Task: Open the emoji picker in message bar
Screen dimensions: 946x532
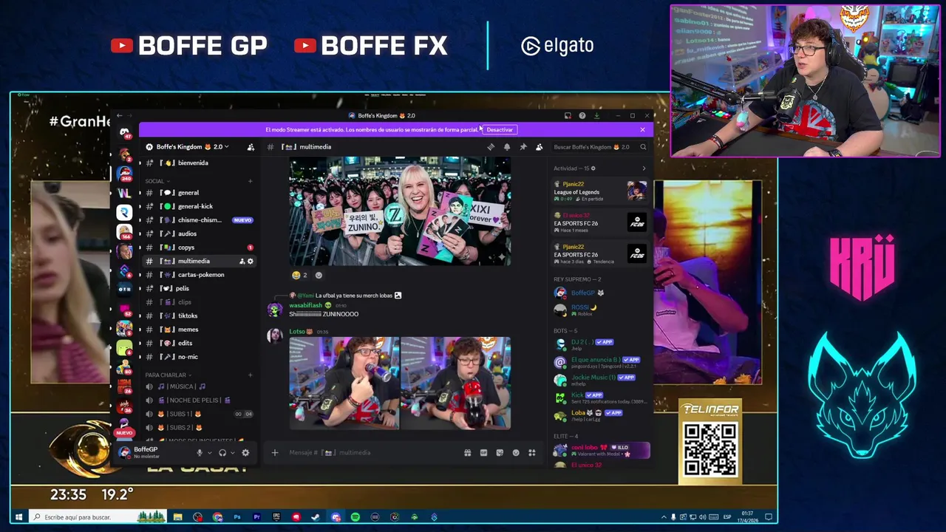Action: click(516, 453)
